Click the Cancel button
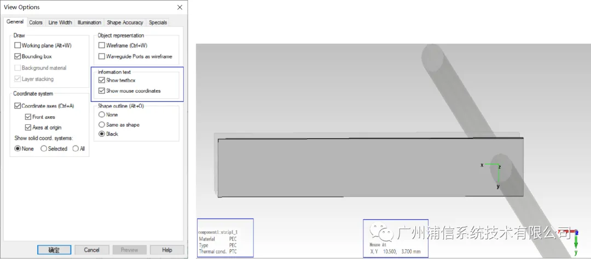Image resolution: width=591 pixels, height=259 pixels. coord(92,250)
